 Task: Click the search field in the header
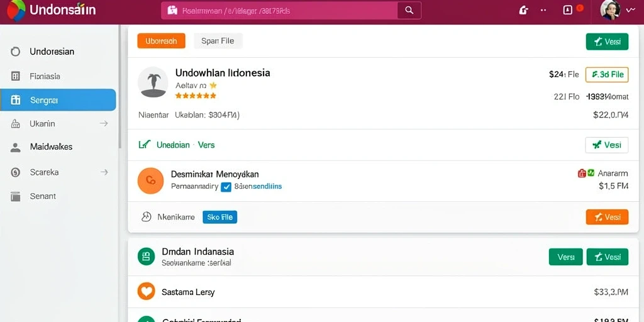(x=291, y=11)
